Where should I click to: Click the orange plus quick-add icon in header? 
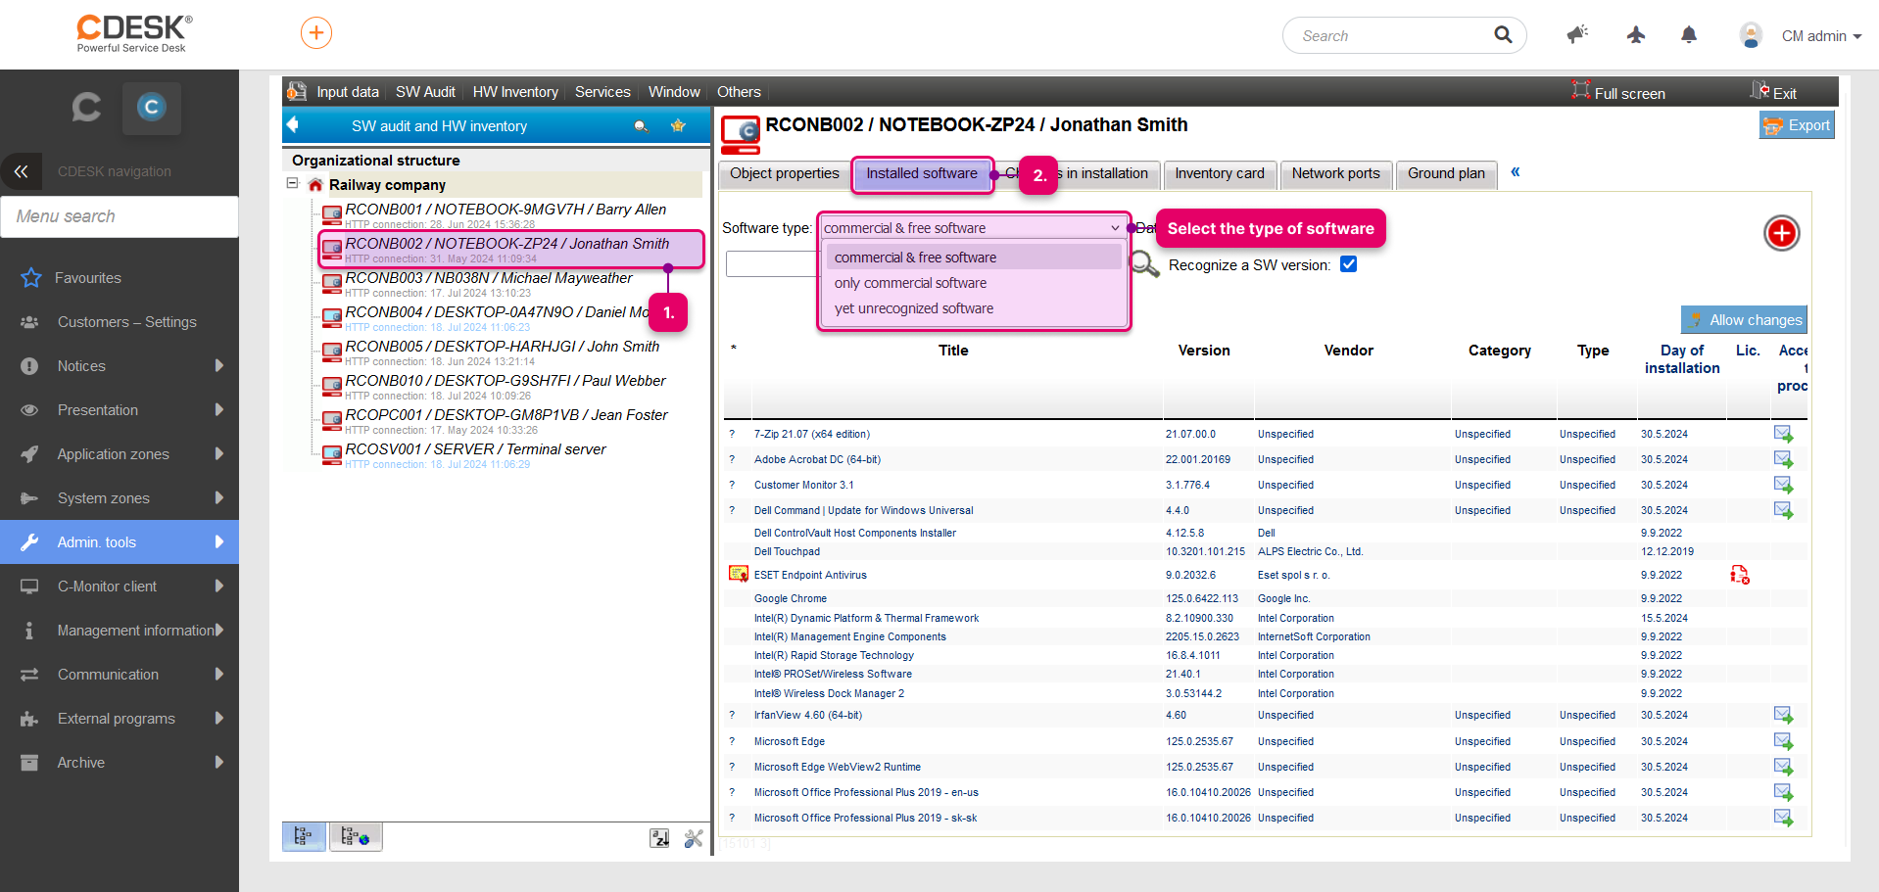315,33
